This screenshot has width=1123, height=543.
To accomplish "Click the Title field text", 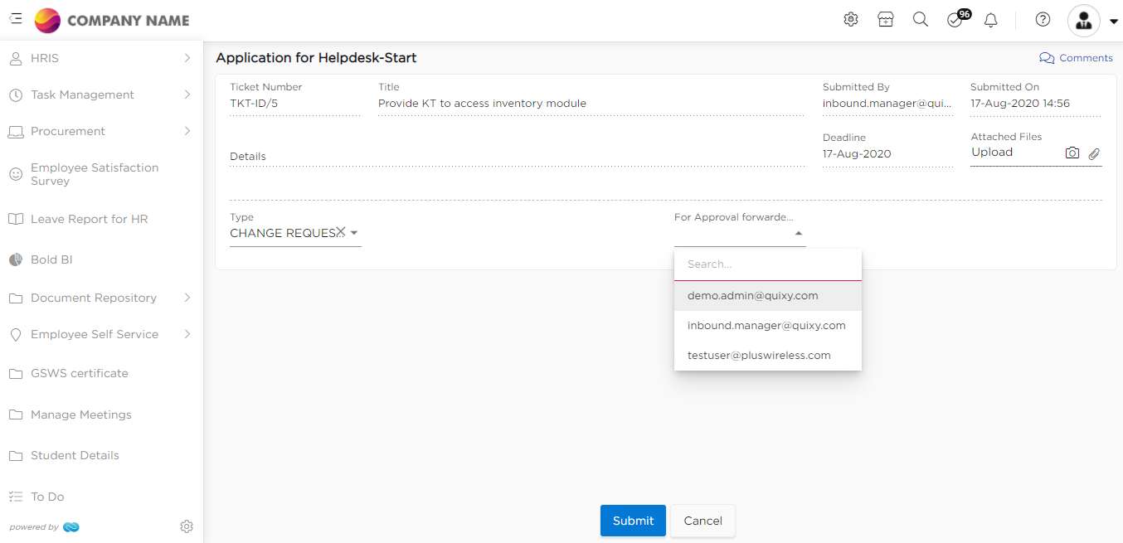I will [482, 104].
